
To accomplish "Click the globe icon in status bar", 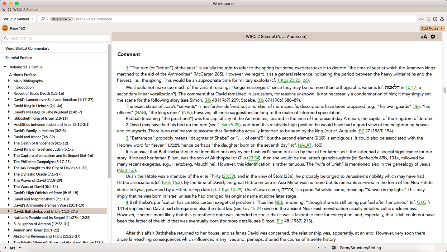I will pos(334,248).
